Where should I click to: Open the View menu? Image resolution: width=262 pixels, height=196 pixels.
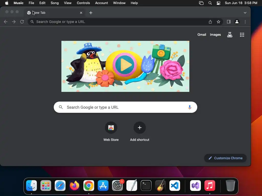68,3
